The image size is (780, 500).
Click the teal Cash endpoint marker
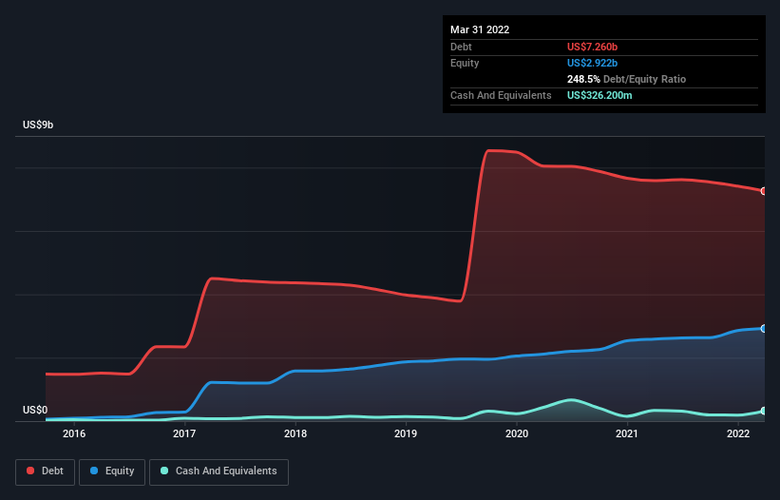click(764, 411)
